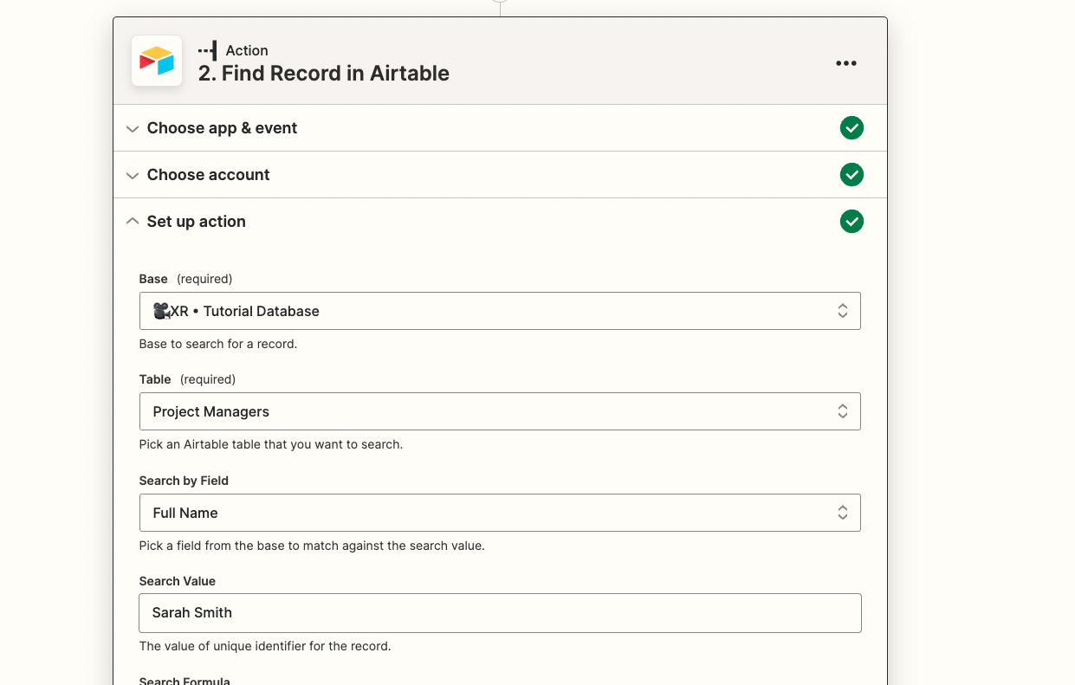Expand the Choose app & event section
The width and height of the screenshot is (1075, 685).
point(500,128)
